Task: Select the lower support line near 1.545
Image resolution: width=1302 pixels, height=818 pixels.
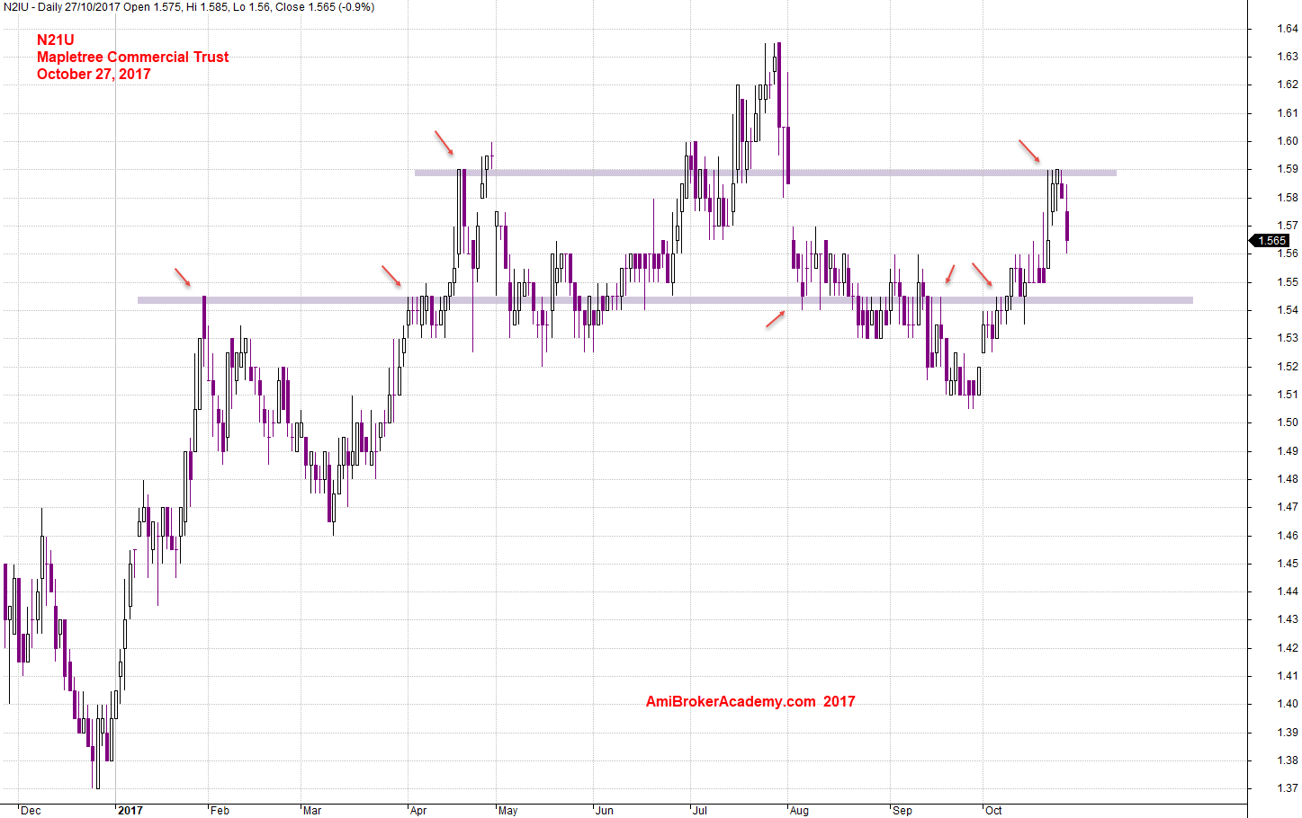Action: coord(665,300)
